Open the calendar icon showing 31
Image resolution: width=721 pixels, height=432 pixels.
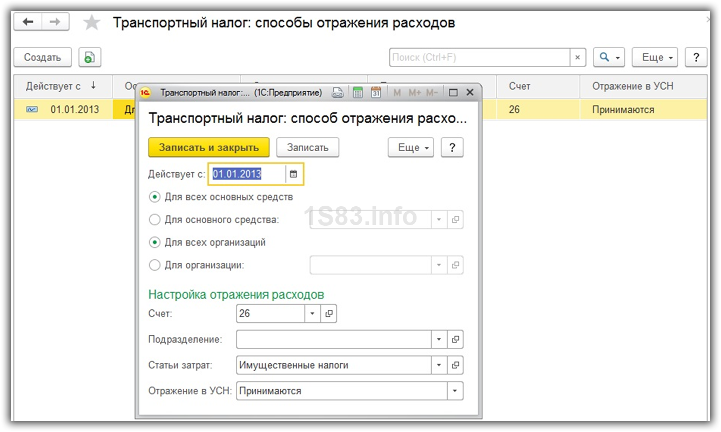376,93
